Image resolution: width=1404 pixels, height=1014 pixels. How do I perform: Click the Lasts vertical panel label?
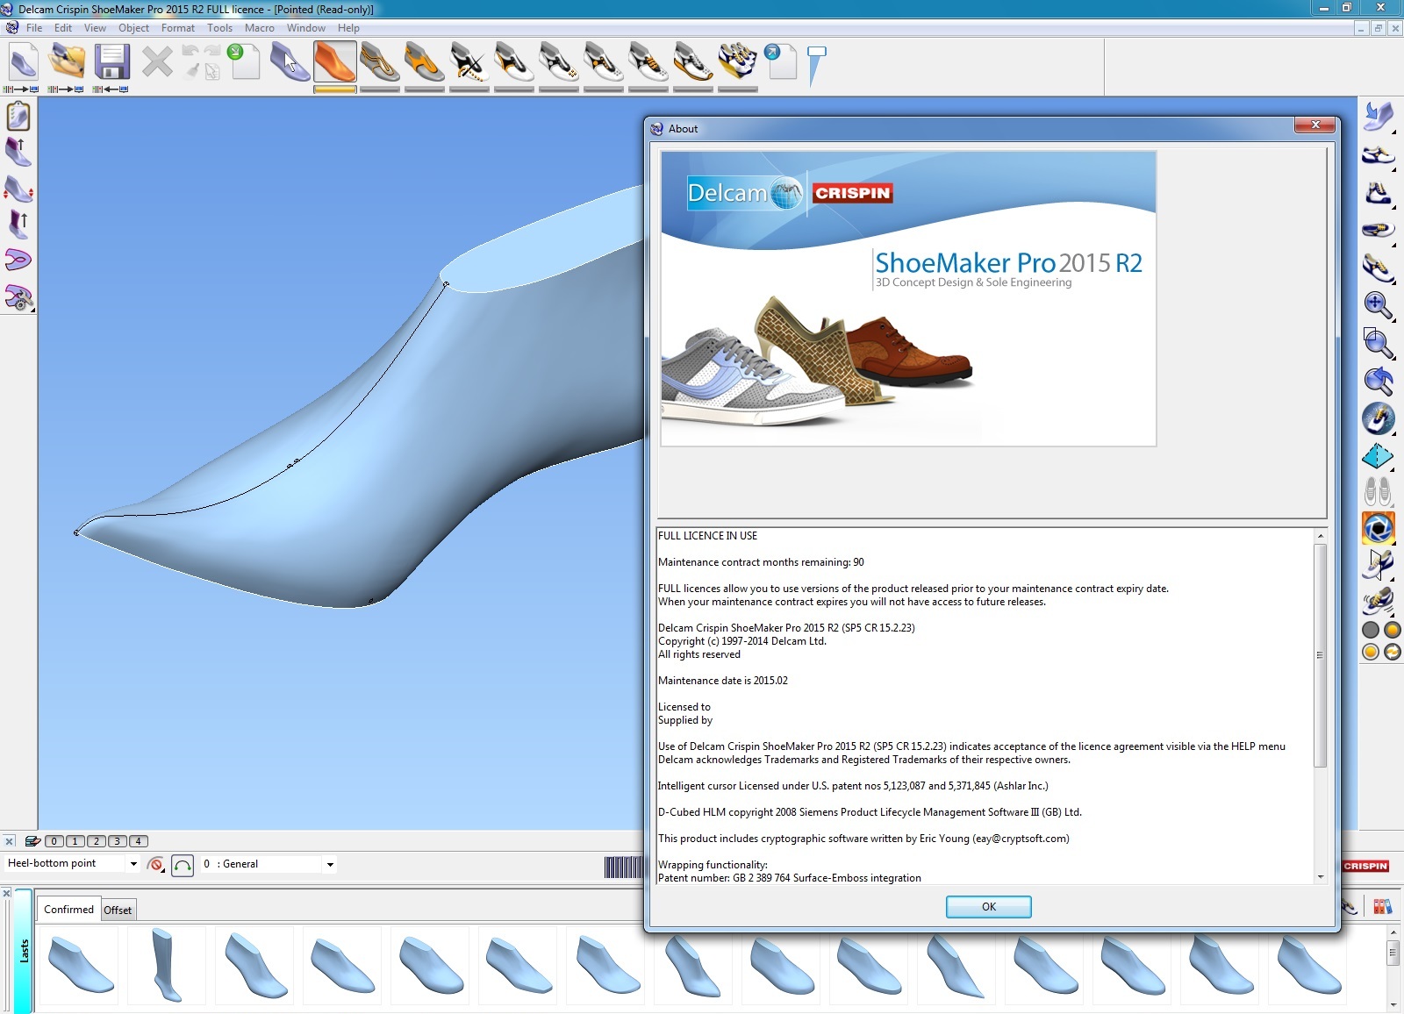[24, 951]
